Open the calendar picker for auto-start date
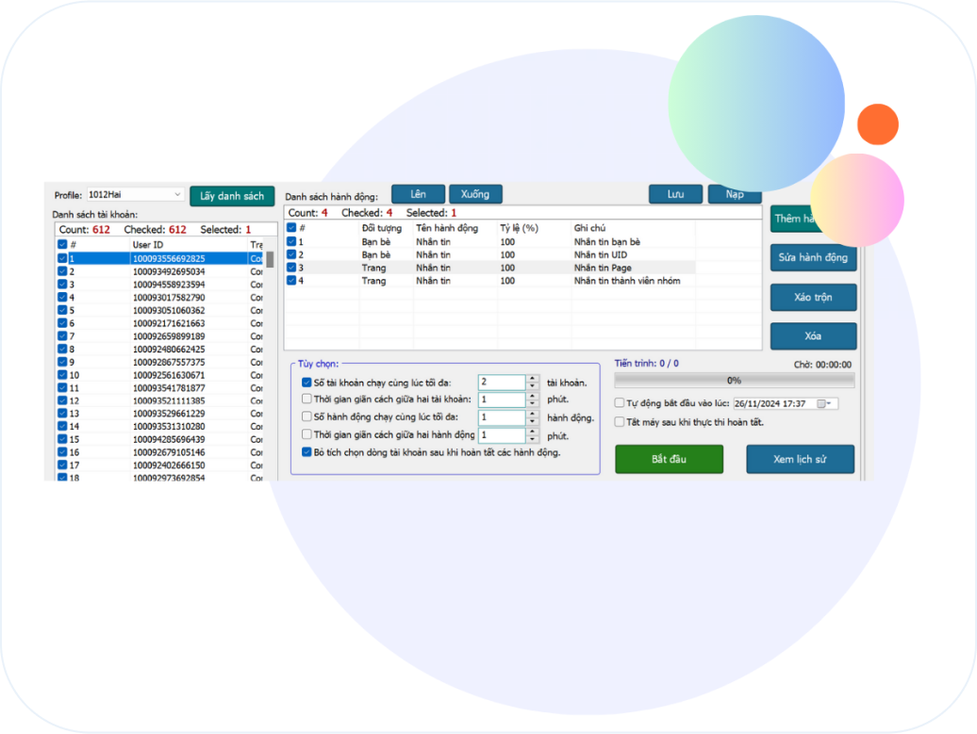 point(823,403)
